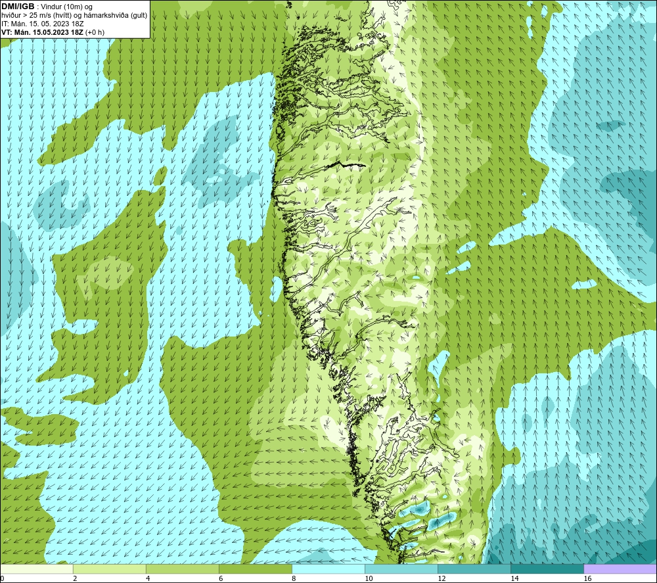
Task: Click the turquoise 10–12 legend swatch
Action: pos(401,569)
